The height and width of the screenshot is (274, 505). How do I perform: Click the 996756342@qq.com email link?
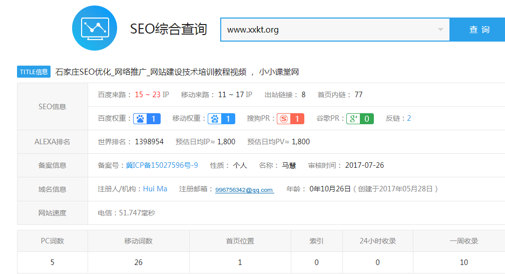[244, 190]
